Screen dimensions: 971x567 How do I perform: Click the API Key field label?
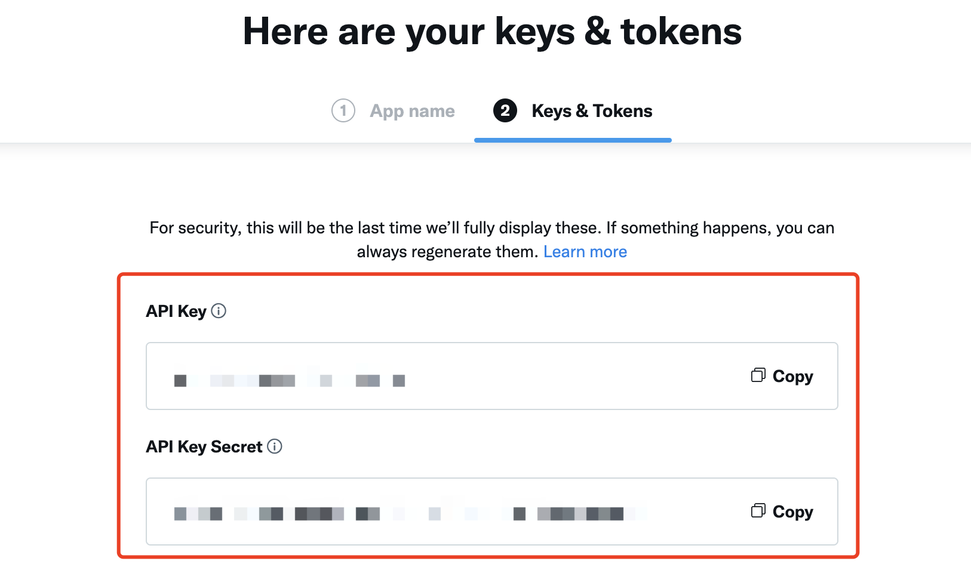(176, 312)
